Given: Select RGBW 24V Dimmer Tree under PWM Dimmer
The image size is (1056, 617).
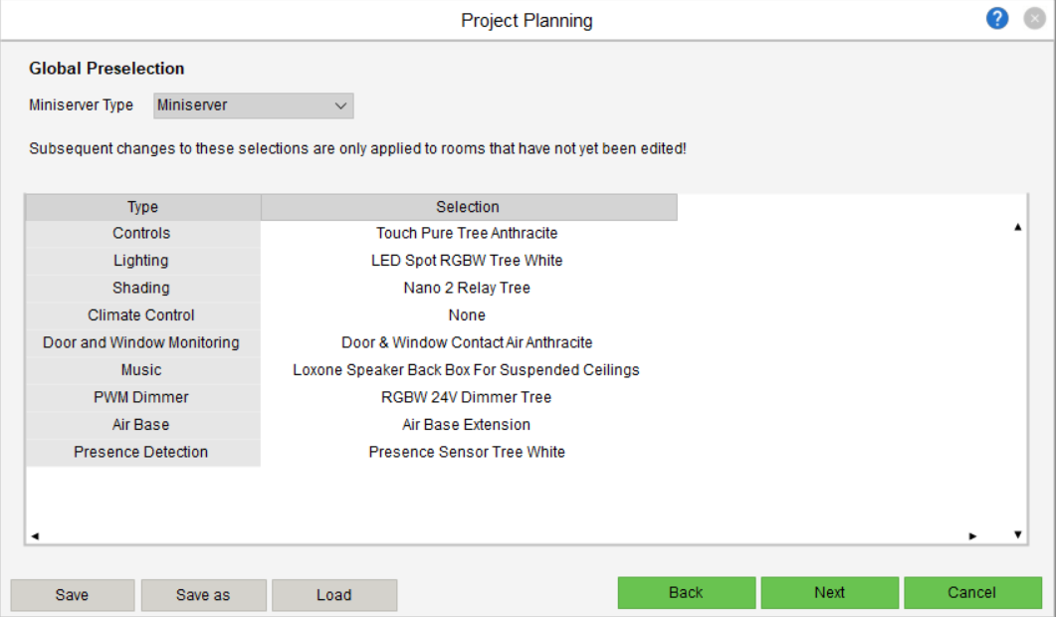Looking at the screenshot, I should tap(467, 397).
